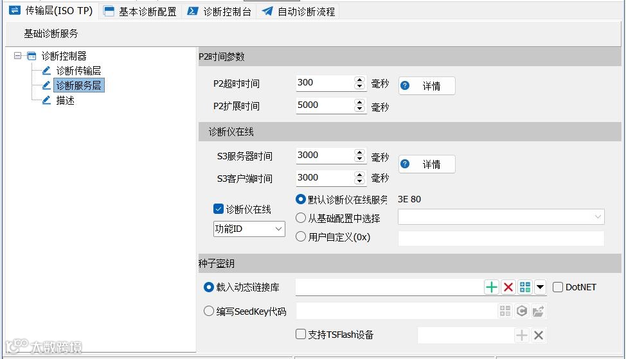
Task: Click the pencil icon beside 诊断服务层
Action: [46, 85]
